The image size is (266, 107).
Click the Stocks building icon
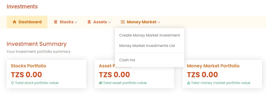(x=56, y=22)
